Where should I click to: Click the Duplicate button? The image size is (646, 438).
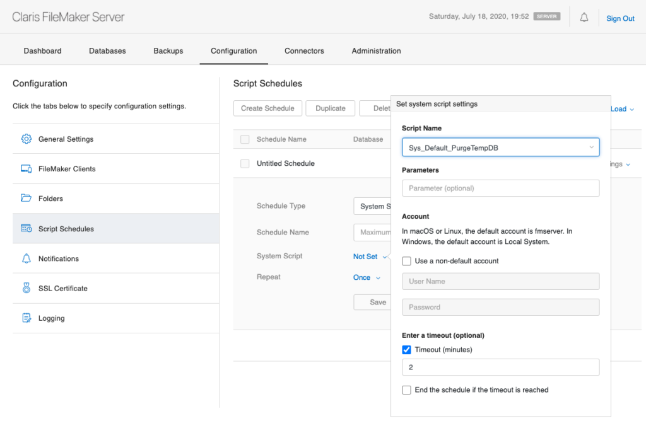tap(331, 108)
